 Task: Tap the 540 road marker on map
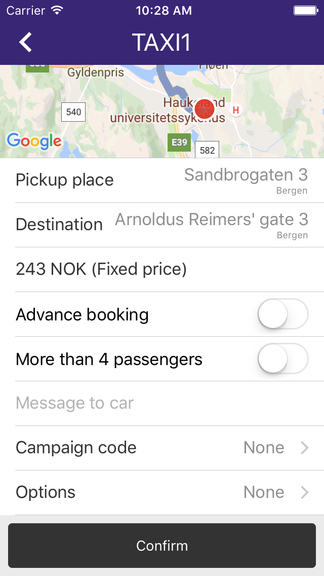coord(73,112)
